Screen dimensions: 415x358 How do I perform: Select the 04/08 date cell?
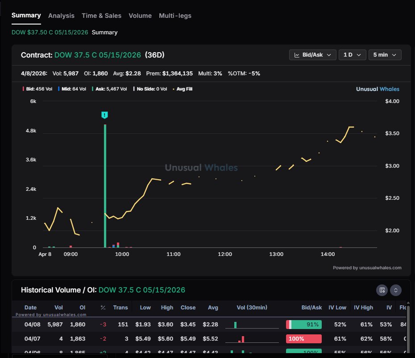point(32,325)
